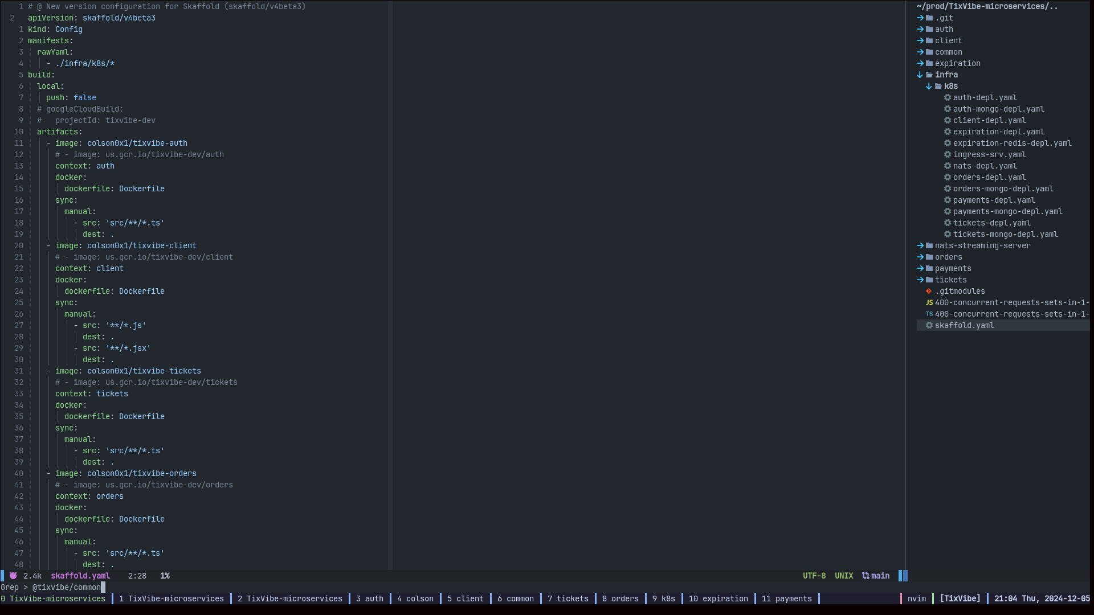Click UTF-8 encoding indicator in statusline
The width and height of the screenshot is (1094, 615).
814,576
